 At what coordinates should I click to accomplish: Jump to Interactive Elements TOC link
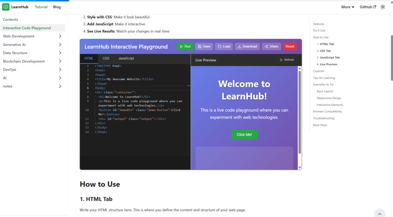point(330,105)
